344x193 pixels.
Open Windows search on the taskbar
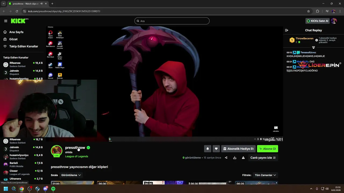click(x=14, y=189)
